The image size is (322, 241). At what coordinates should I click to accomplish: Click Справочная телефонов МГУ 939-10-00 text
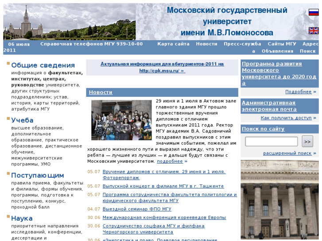pos(91,44)
